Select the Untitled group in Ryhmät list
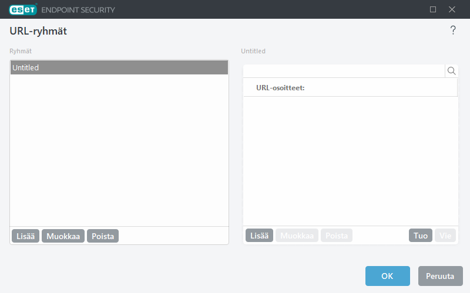The height and width of the screenshot is (293, 470). click(x=119, y=67)
